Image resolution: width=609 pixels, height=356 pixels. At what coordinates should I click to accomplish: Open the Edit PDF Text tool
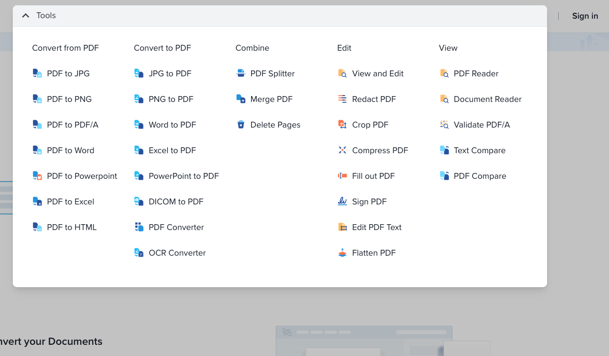(377, 227)
